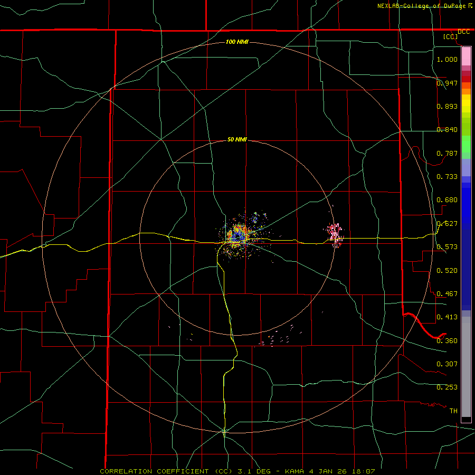Select the 0.573 scale value
The image size is (475, 475).
point(447,247)
